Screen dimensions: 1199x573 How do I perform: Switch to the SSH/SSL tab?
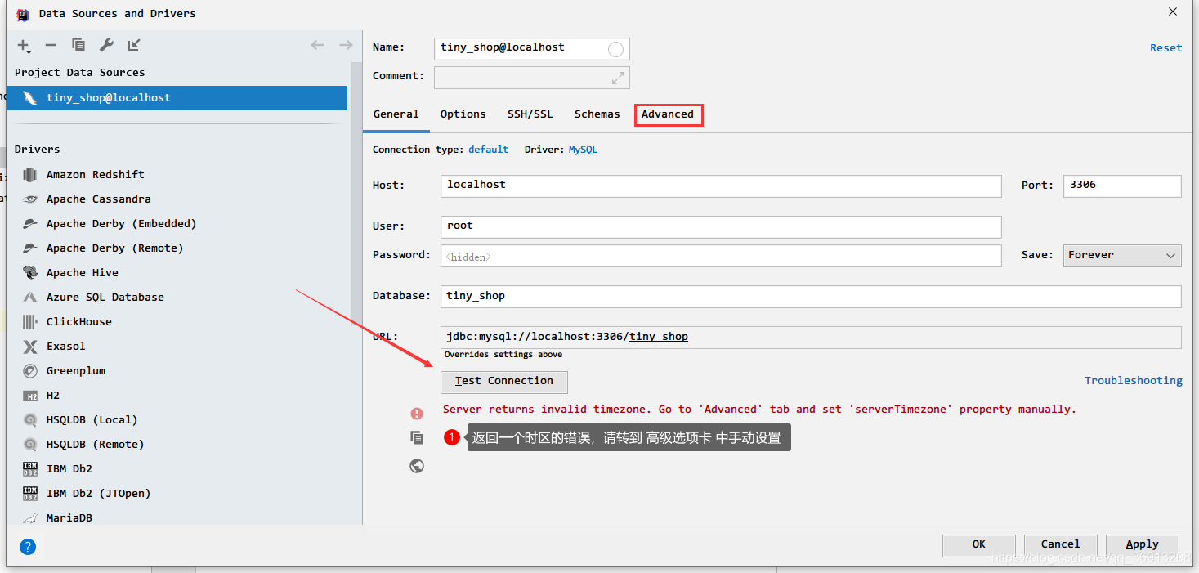coord(530,114)
